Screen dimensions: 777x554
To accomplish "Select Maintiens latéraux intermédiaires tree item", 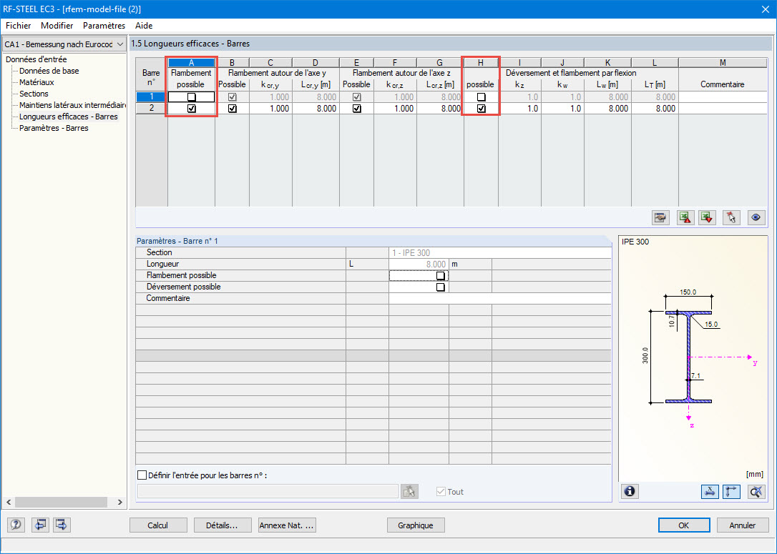I will pos(72,105).
